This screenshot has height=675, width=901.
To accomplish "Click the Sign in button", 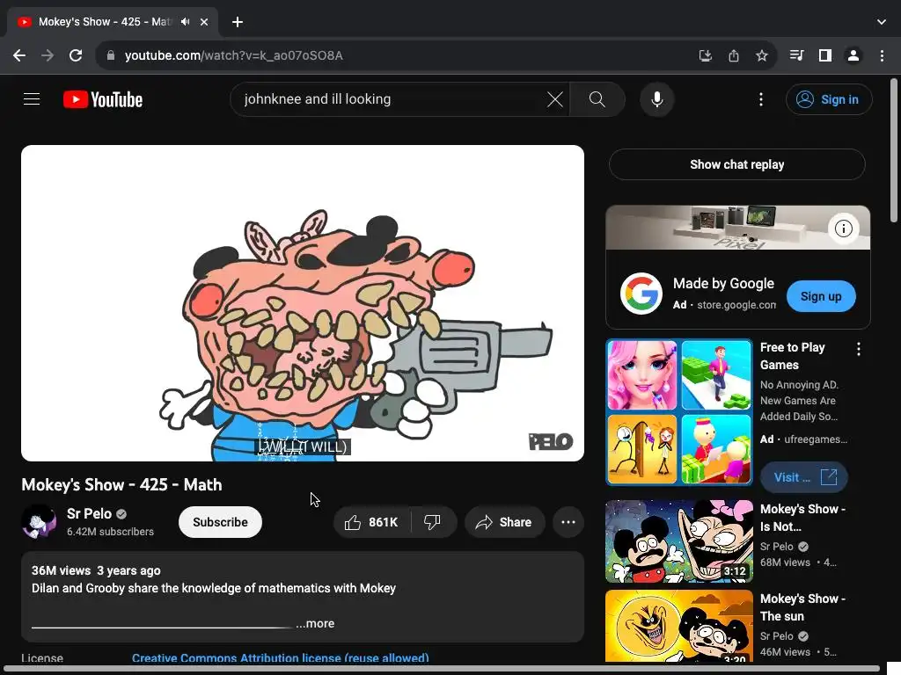I will pyautogui.click(x=829, y=99).
